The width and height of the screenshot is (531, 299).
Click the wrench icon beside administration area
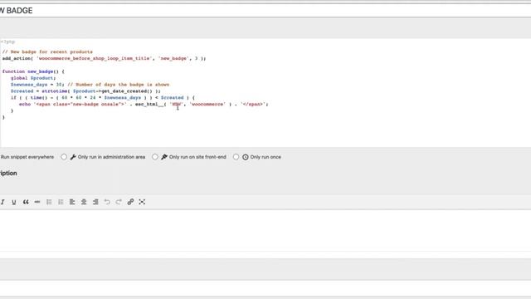73,157
